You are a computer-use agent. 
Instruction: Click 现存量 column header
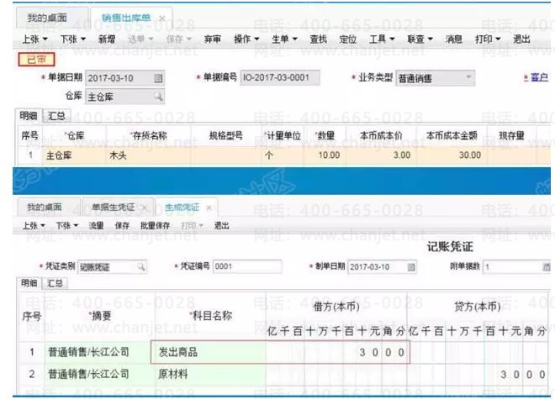tap(511, 135)
